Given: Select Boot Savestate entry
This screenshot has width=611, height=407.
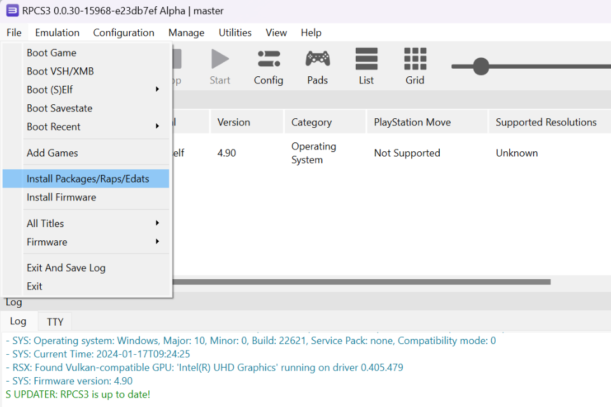Looking at the screenshot, I should click(x=86, y=108).
